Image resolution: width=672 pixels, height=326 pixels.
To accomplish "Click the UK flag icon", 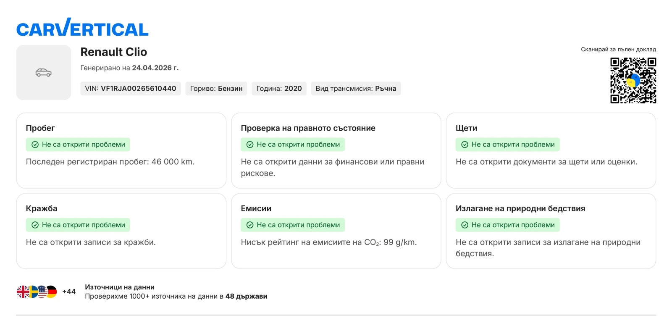I will point(23,292).
